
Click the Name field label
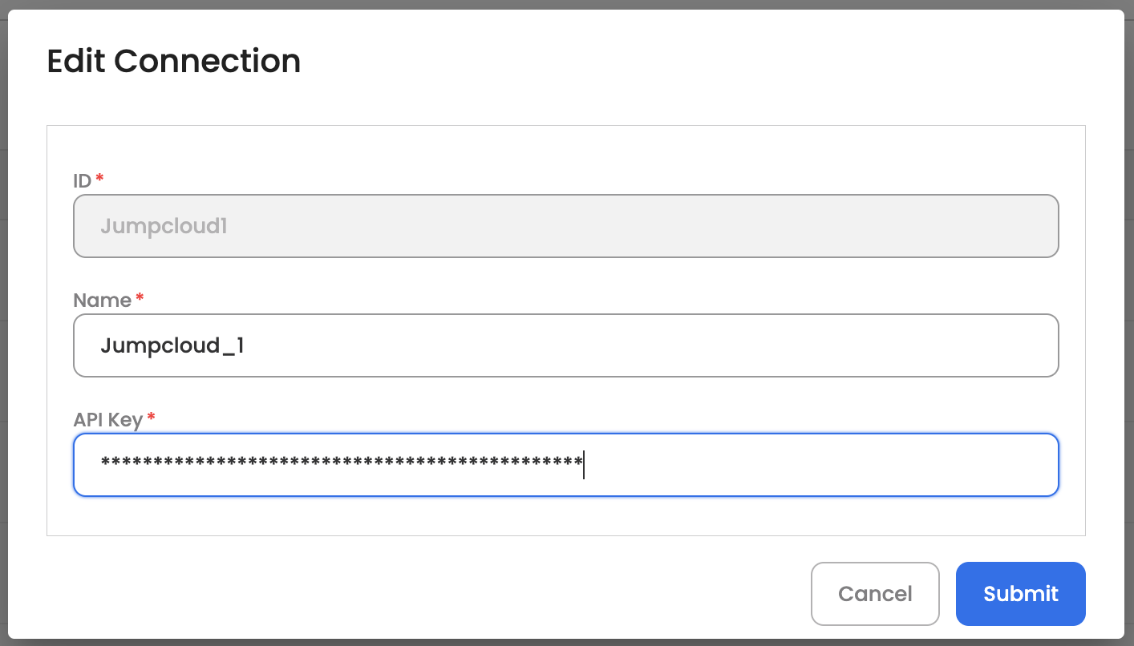[x=102, y=301]
